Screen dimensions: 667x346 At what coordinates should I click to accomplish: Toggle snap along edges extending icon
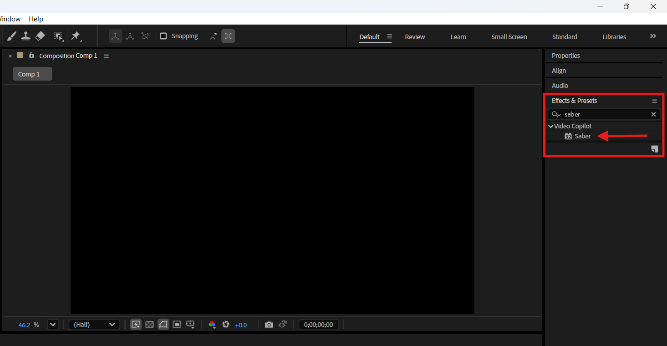pyautogui.click(x=213, y=36)
